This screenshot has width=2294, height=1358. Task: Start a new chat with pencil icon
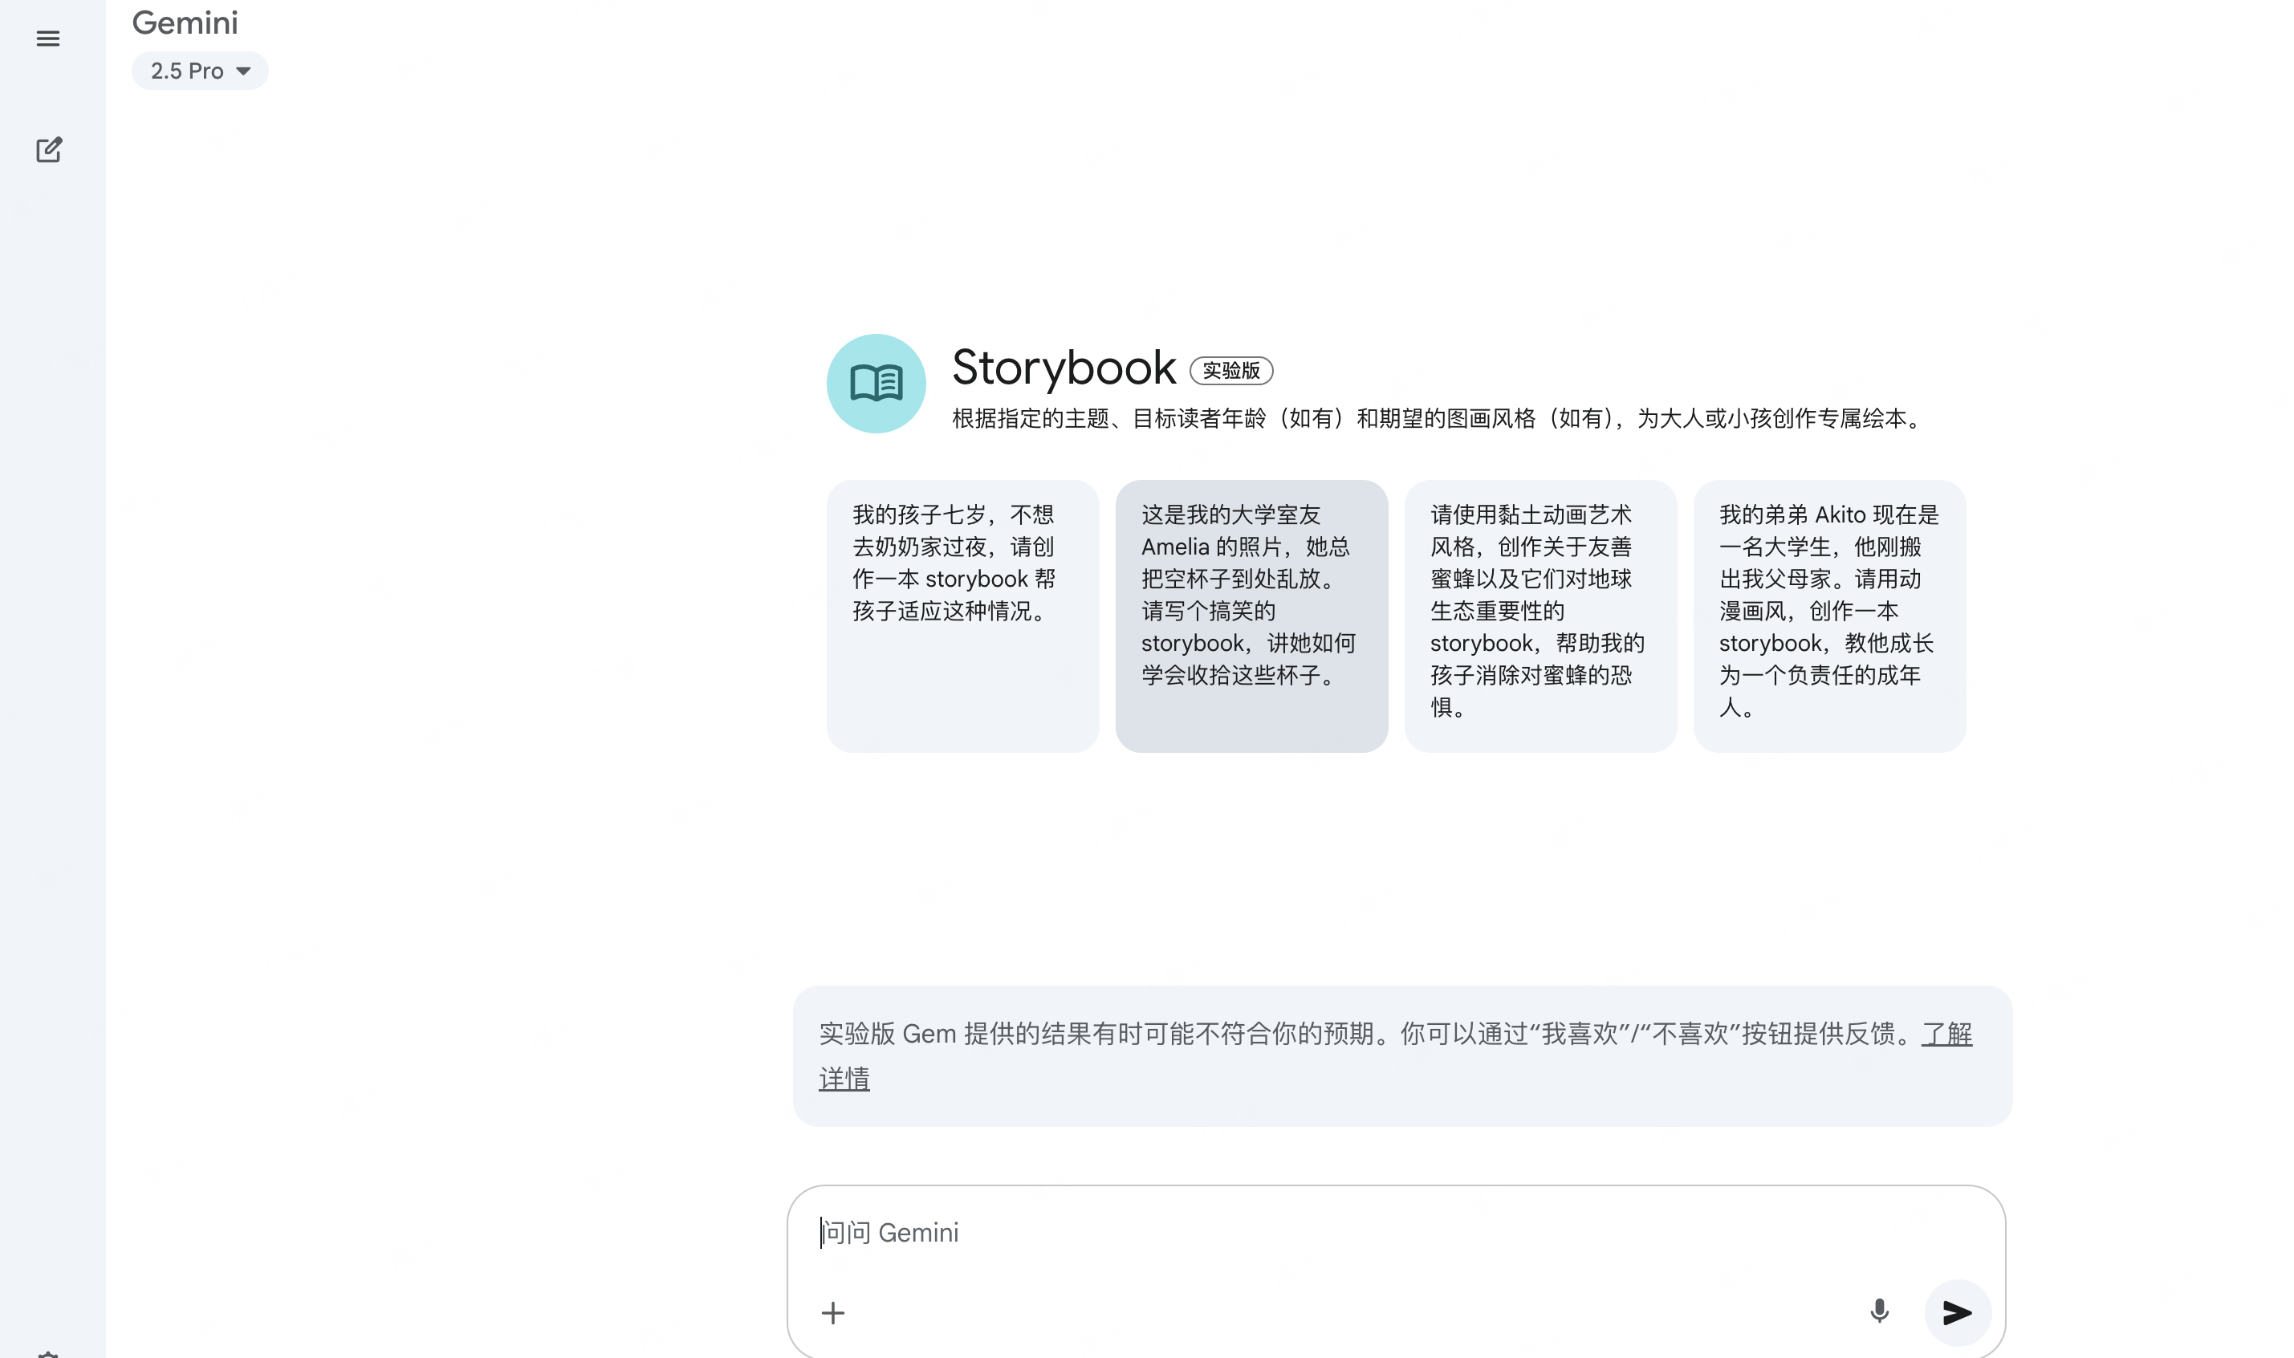[48, 150]
